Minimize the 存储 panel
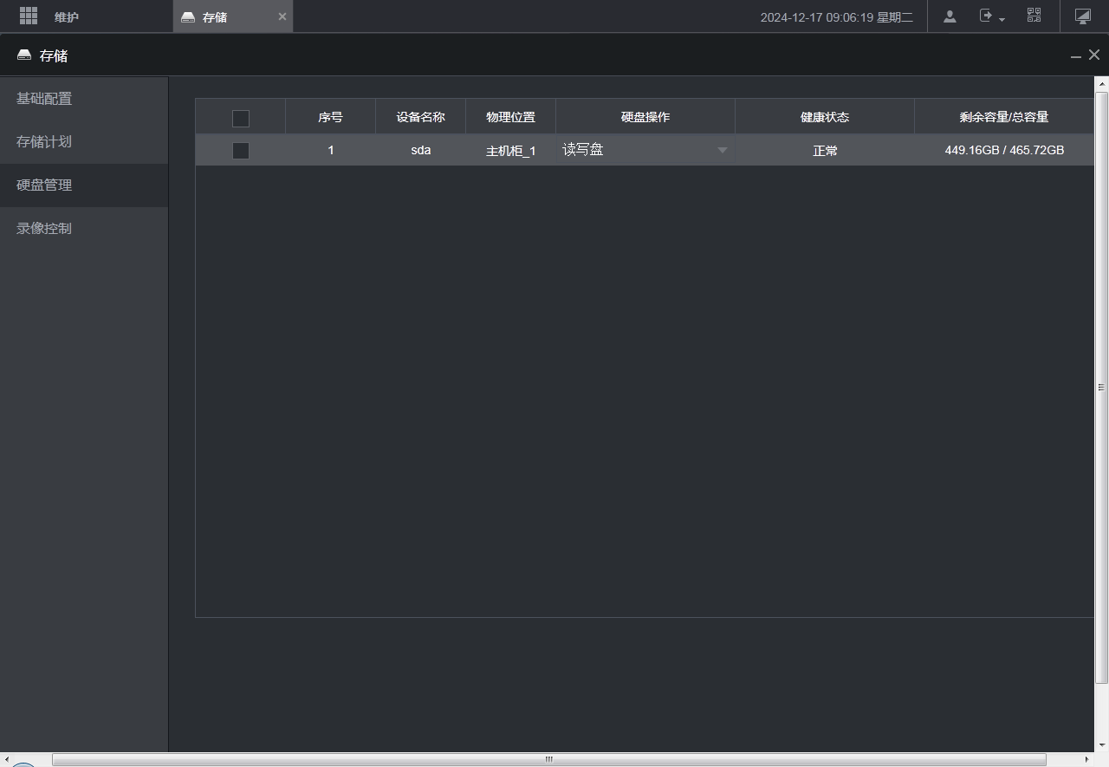 click(x=1075, y=55)
